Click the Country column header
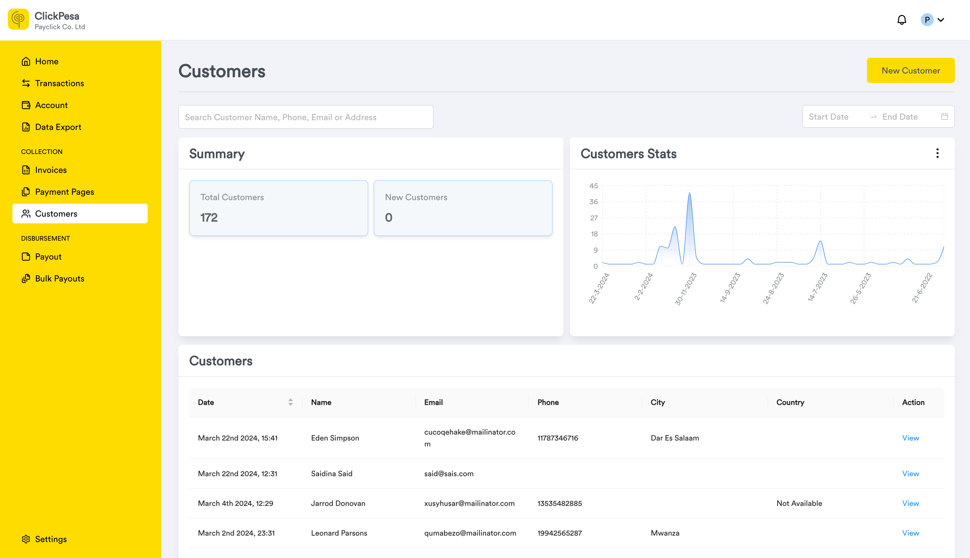970x558 pixels. click(x=790, y=402)
